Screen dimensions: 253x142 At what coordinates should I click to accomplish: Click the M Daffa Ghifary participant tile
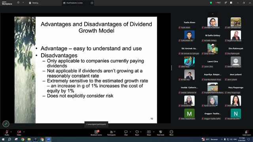[x=213, y=36]
